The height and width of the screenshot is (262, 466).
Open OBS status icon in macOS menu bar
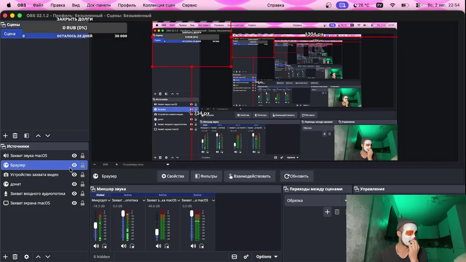(329, 5)
